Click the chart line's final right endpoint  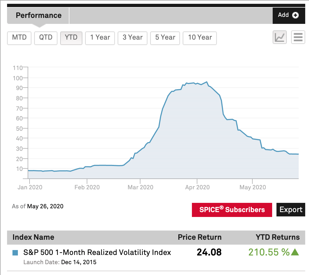tap(298, 154)
